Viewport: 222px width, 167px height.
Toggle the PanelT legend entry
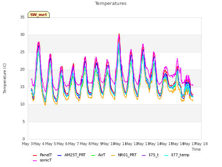[42, 155]
